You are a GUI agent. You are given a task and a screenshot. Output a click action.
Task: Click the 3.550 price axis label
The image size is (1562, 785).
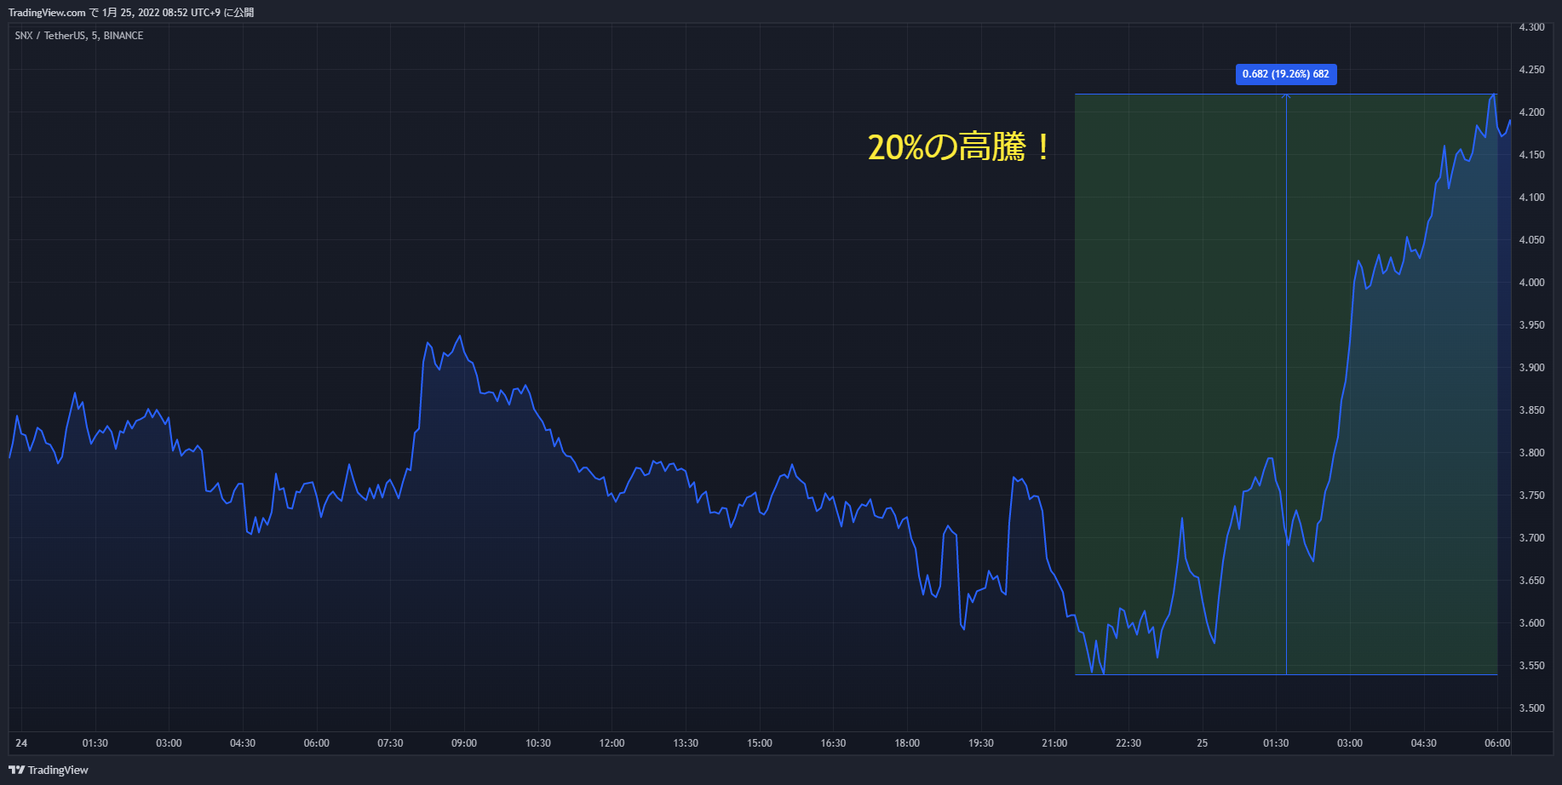point(1531,666)
